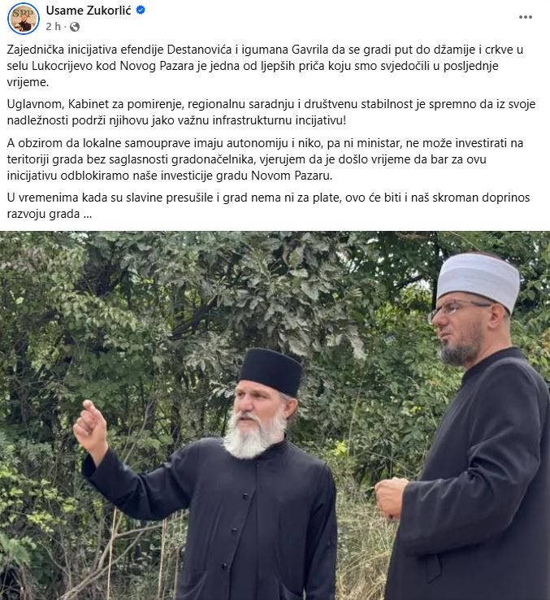Click 'Novom Pazaru.' at third paragraph end
This screenshot has width=550, height=600.
(x=292, y=176)
